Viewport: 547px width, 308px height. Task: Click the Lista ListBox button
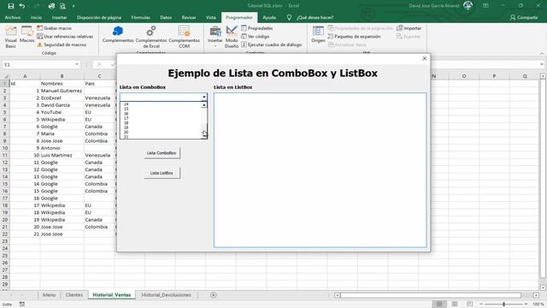pos(162,173)
